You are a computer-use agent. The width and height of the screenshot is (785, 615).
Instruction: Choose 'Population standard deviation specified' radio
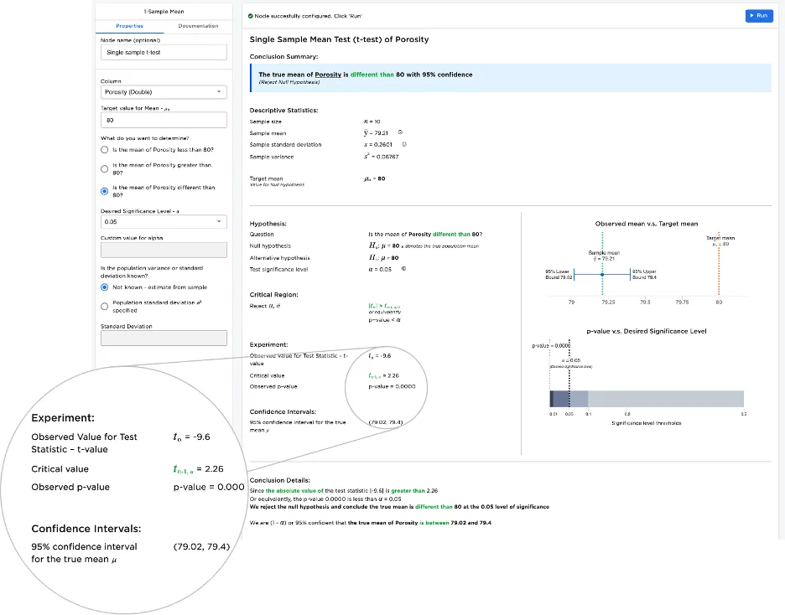(104, 307)
